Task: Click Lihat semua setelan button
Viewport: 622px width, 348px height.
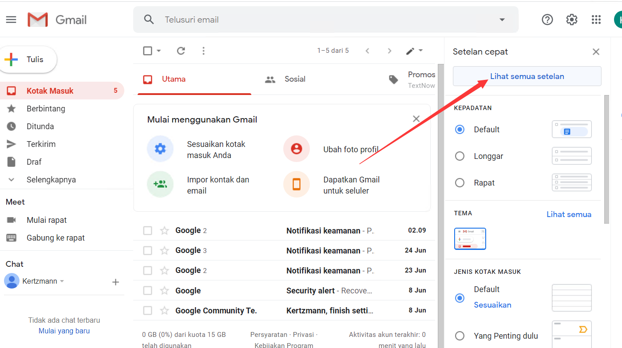Action: click(527, 76)
